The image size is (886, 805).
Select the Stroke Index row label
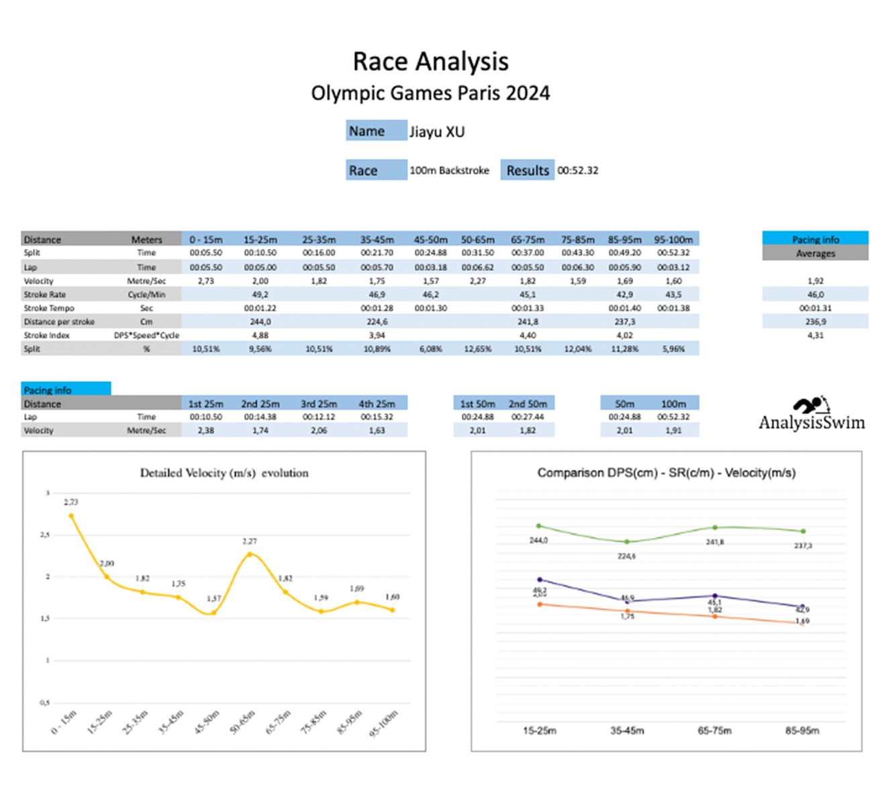coord(47,335)
